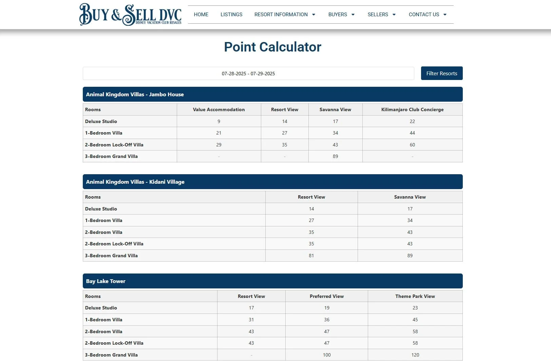Select Animal Kingdom Villas - Kidani Village header

272,182
